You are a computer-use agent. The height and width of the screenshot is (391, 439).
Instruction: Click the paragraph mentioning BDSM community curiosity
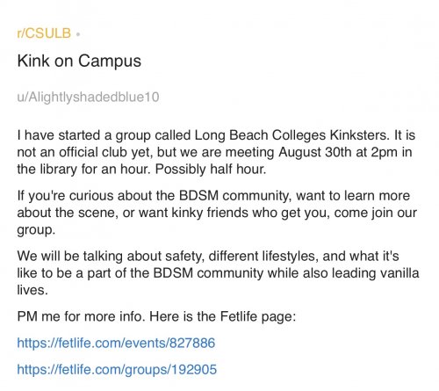click(x=217, y=213)
